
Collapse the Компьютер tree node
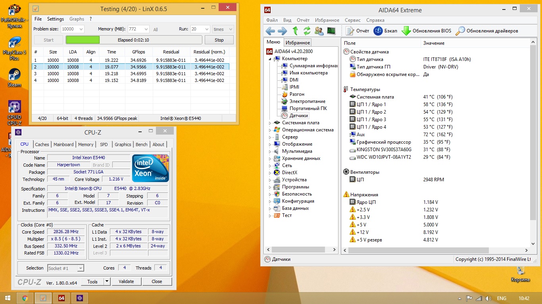point(270,59)
